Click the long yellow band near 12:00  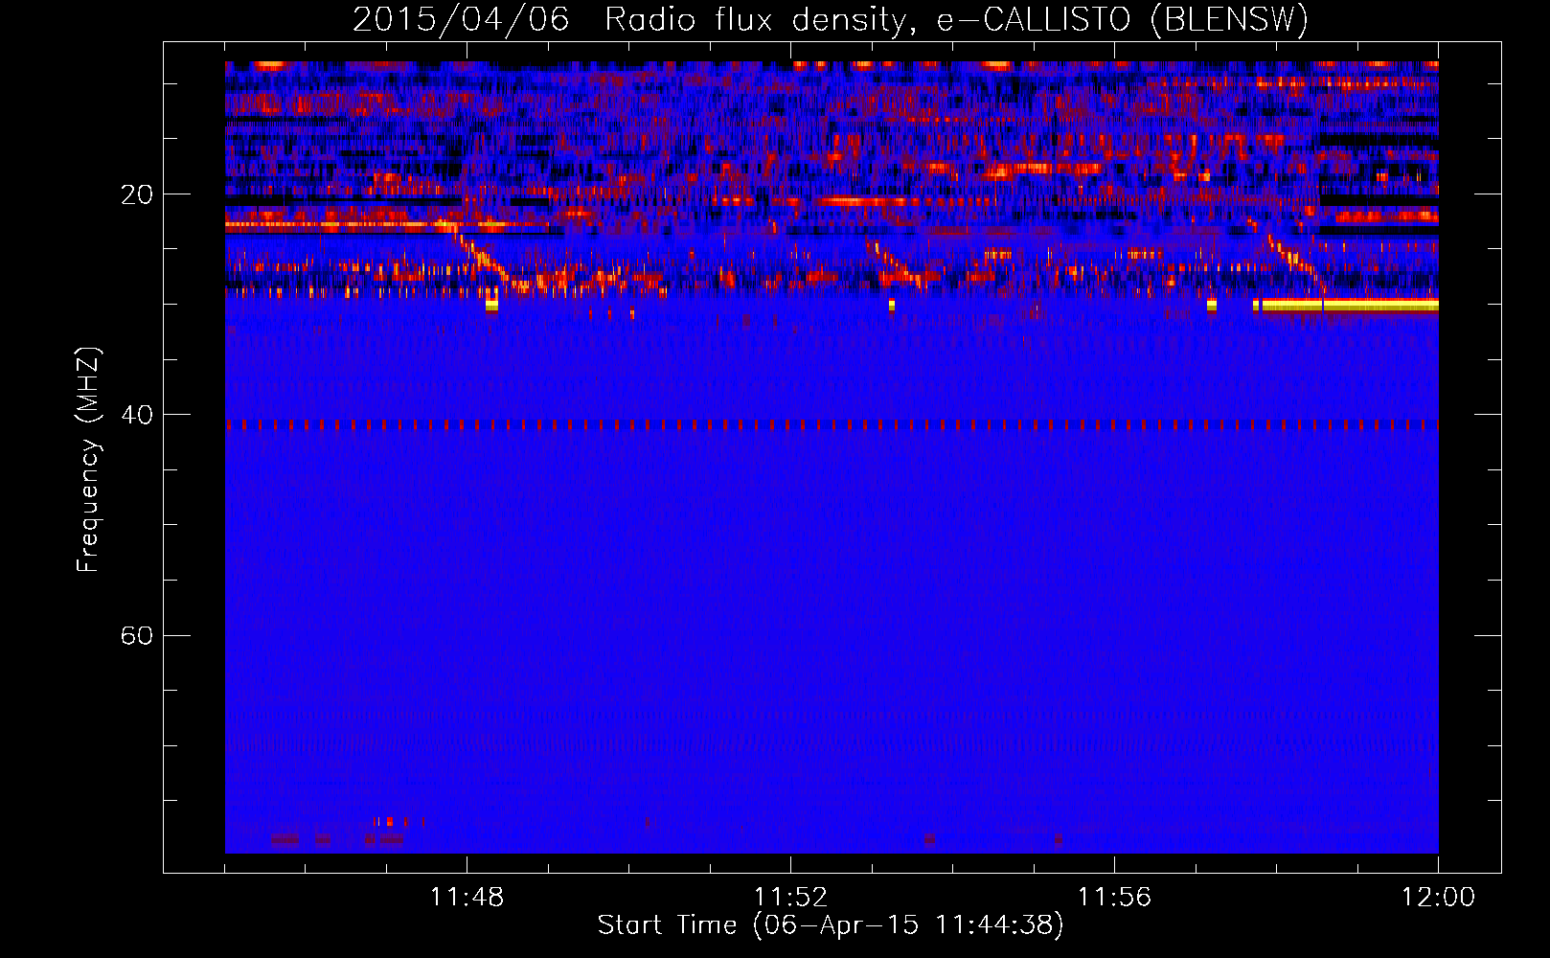point(1351,306)
